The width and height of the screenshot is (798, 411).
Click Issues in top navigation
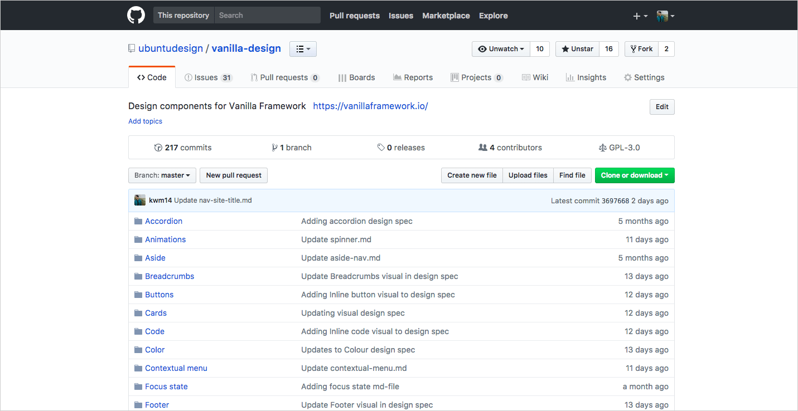401,16
